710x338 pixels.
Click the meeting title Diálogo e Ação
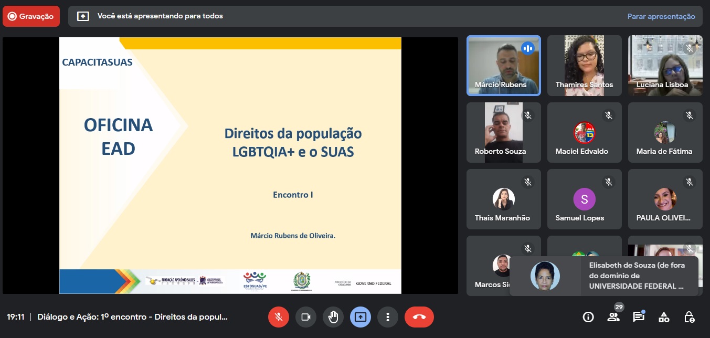(x=132, y=317)
